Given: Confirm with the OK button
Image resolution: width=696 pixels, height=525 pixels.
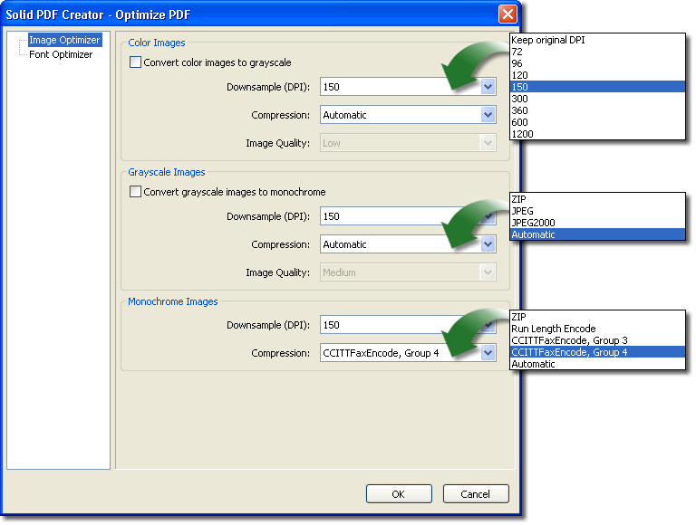Looking at the screenshot, I should point(399,494).
